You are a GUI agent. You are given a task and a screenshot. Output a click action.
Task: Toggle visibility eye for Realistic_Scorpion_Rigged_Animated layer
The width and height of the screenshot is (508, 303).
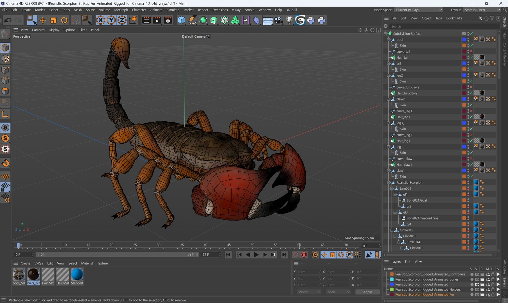click(477, 284)
